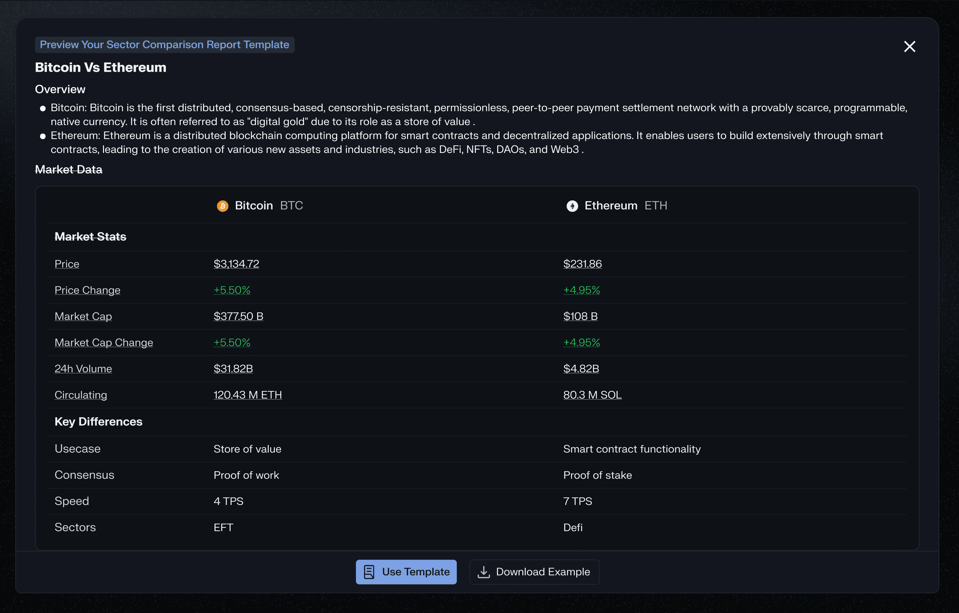Click the Market Cap row label
The image size is (959, 613).
tap(83, 316)
